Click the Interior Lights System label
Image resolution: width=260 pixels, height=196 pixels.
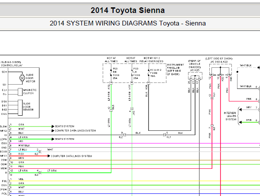click(230, 116)
